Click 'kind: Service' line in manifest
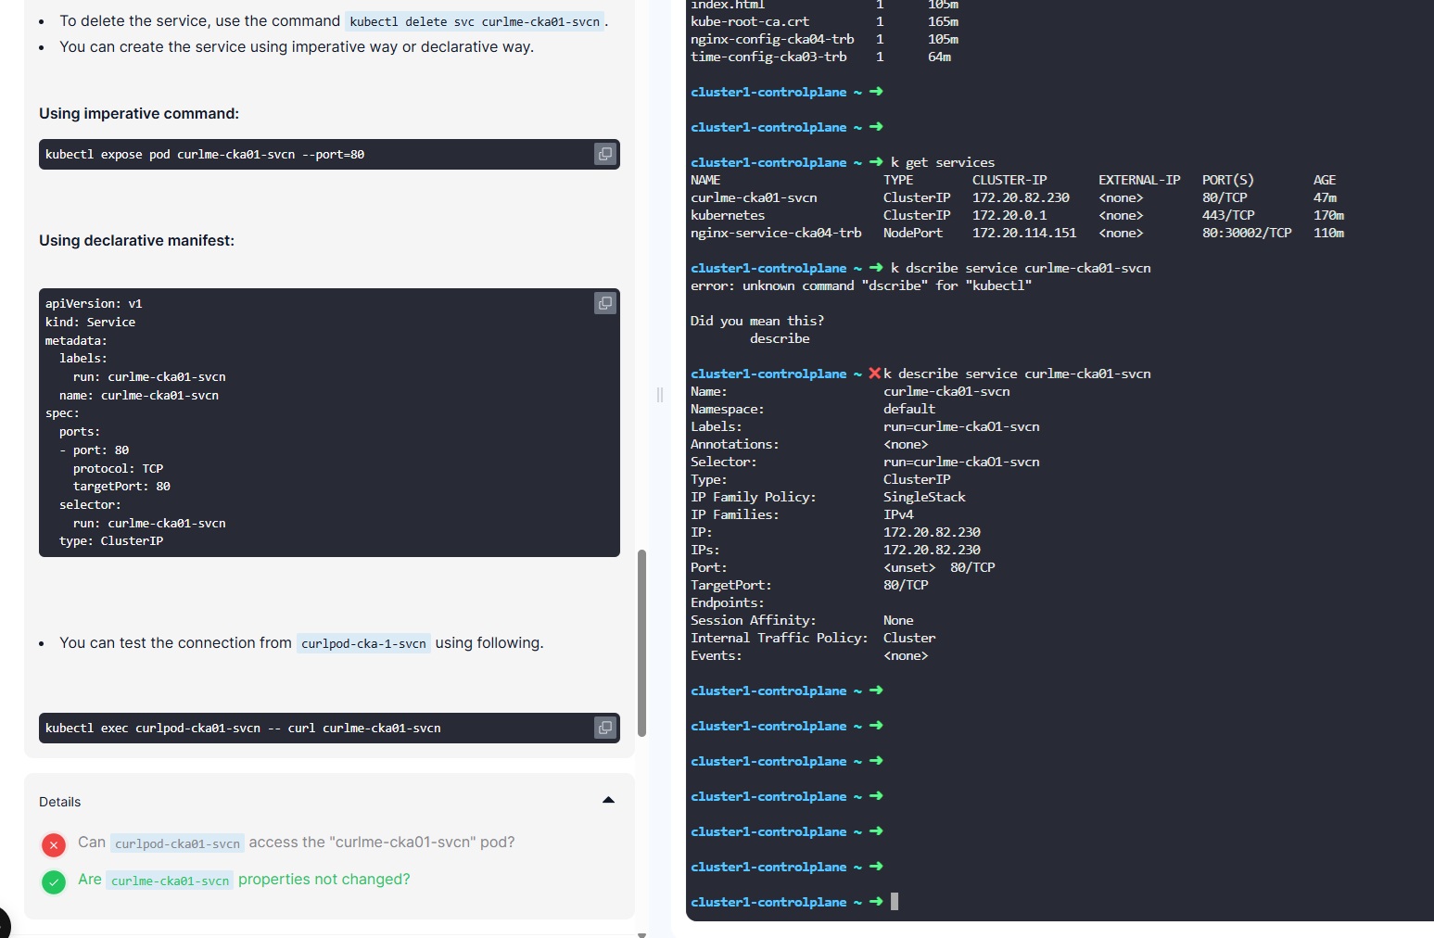 coord(90,323)
